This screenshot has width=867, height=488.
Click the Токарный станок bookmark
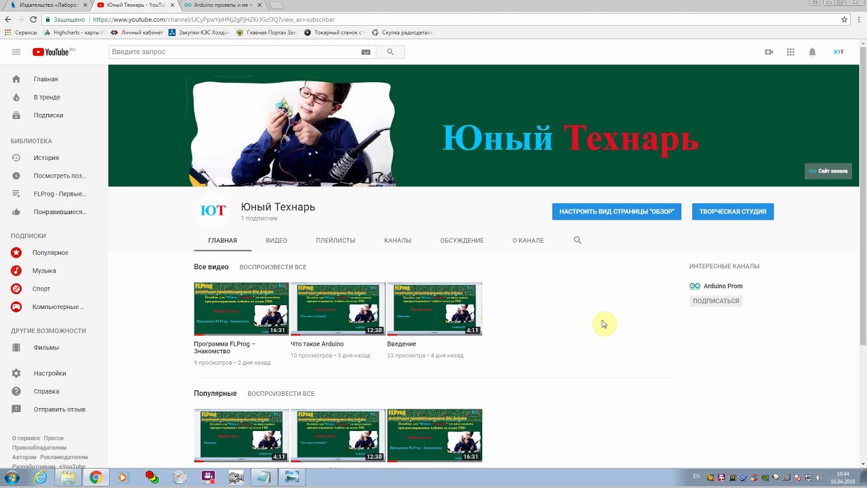pyautogui.click(x=333, y=33)
